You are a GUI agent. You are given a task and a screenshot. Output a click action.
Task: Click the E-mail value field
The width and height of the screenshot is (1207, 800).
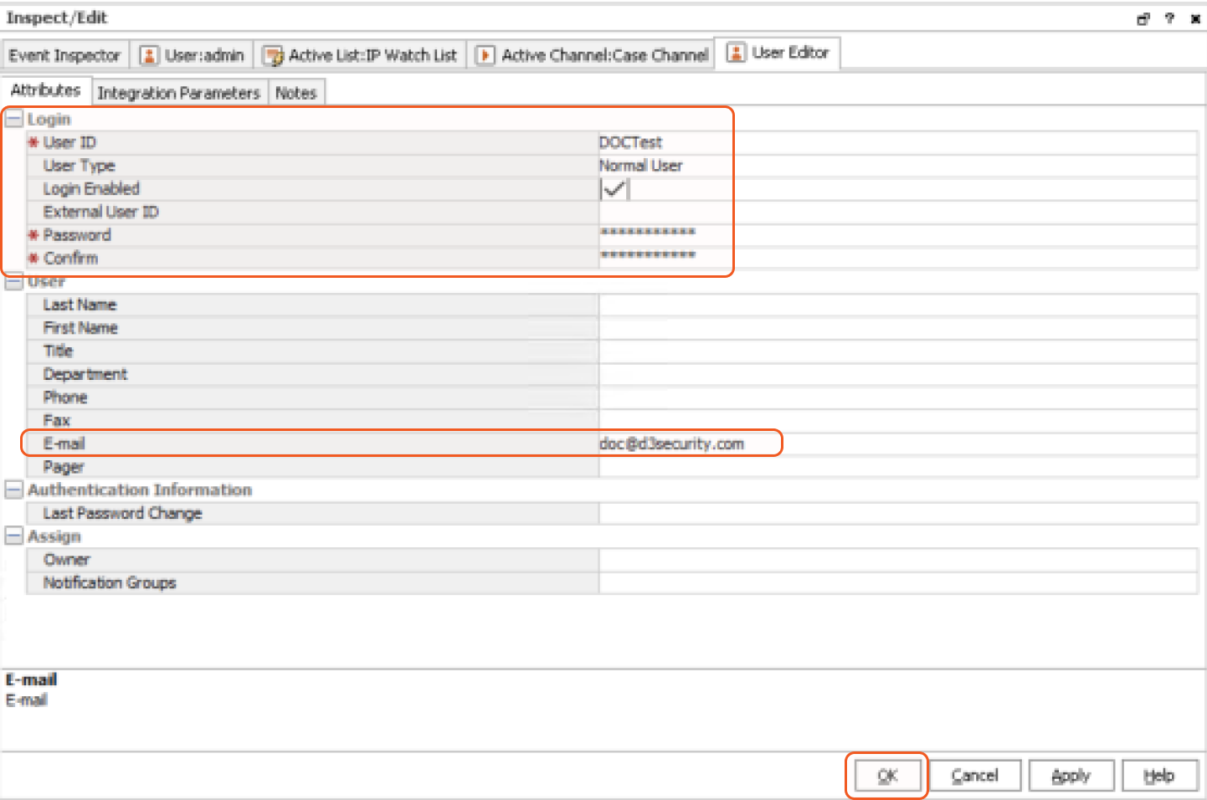(x=896, y=444)
